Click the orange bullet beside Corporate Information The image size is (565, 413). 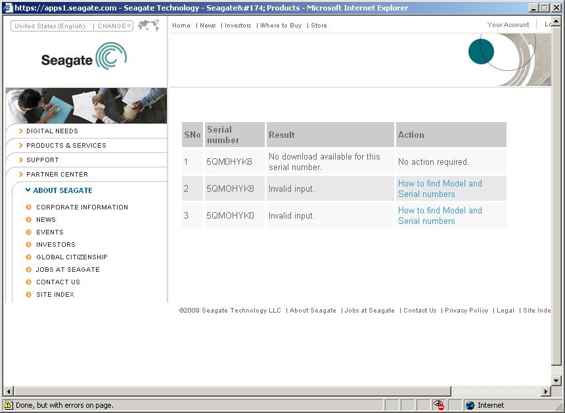28,207
